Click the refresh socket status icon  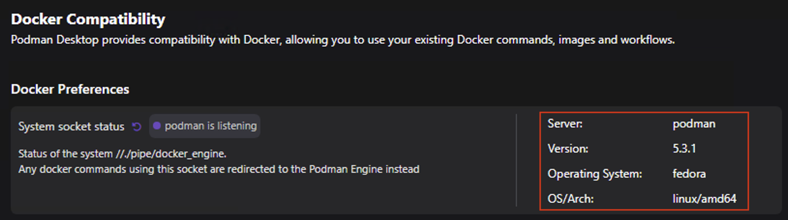pos(137,126)
